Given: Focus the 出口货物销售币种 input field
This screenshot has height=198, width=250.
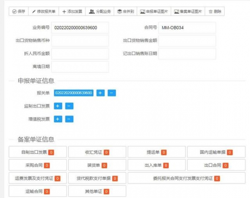Looking at the screenshot, I should pyautogui.click(x=80, y=41).
